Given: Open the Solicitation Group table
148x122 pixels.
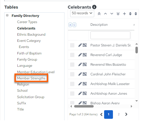Looking at the screenshot, I should 31,97.
